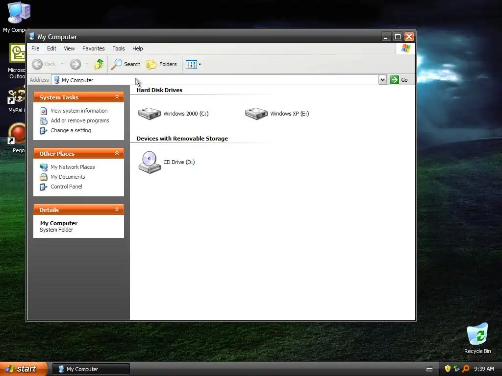The width and height of the screenshot is (502, 376).
Task: Click the Start button
Action: [24, 369]
